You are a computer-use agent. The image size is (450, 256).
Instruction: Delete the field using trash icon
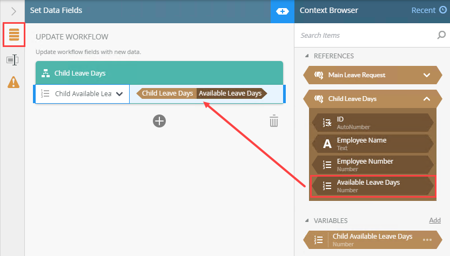274,121
